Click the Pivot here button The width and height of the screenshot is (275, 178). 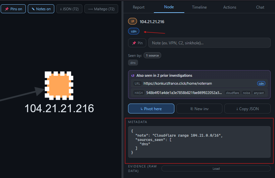coord(151,109)
